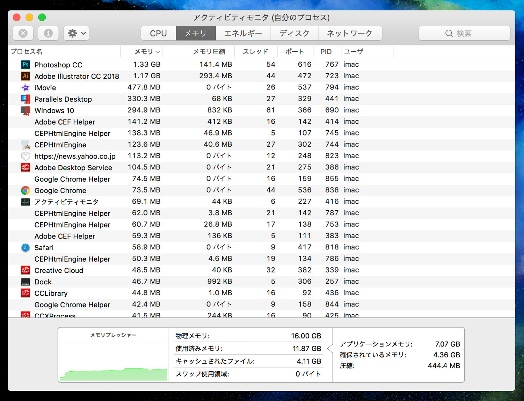This screenshot has width=524, height=401.
Task: Click the アクティビティモニタ process icon
Action: [26, 202]
